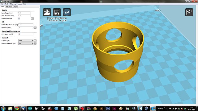
Task: Open the Help menu
Action: [x=25, y=4]
